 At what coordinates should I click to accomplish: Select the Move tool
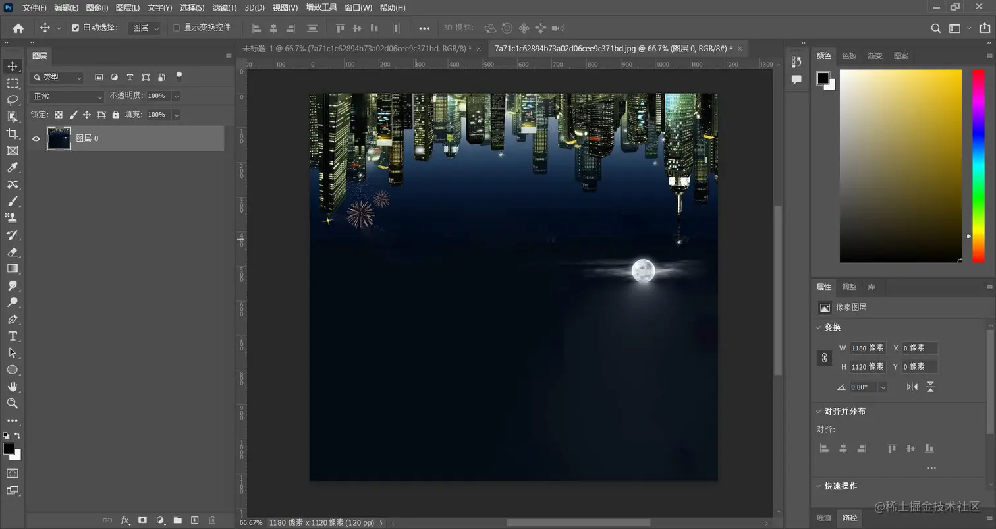point(13,67)
